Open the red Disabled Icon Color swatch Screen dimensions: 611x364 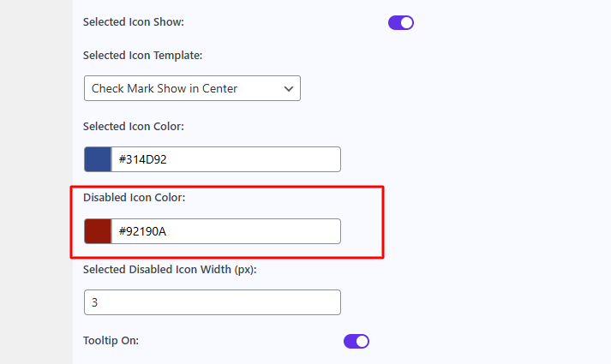[x=98, y=231]
